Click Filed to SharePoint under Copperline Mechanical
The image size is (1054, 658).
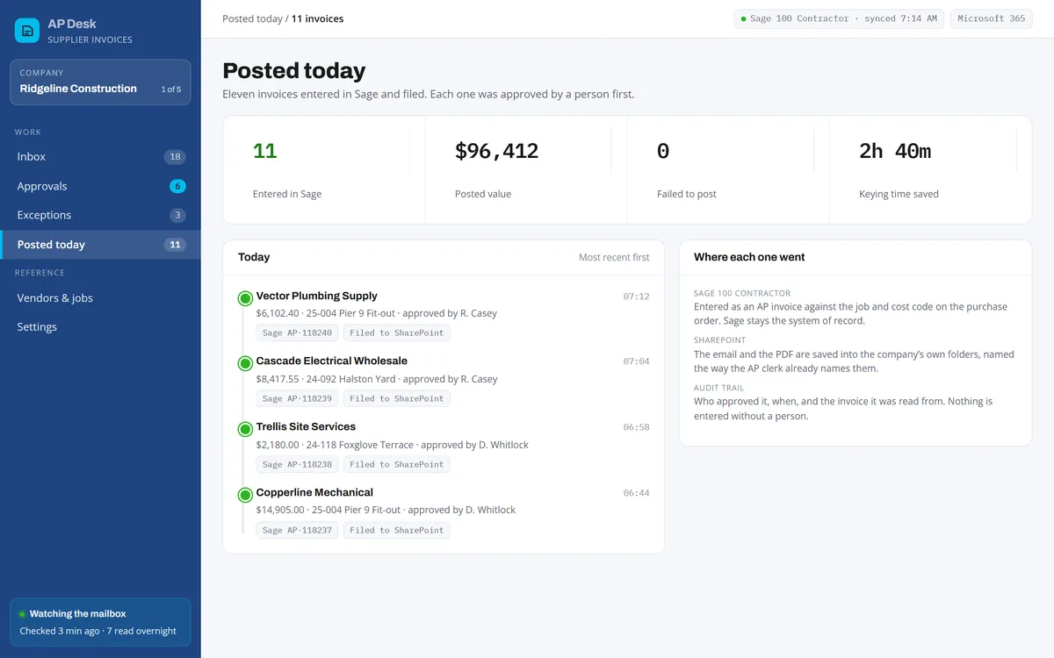click(x=397, y=530)
